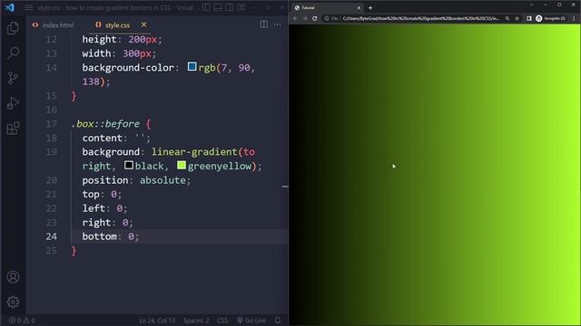
Task: Bookmark this page with the star
Action: (x=517, y=18)
